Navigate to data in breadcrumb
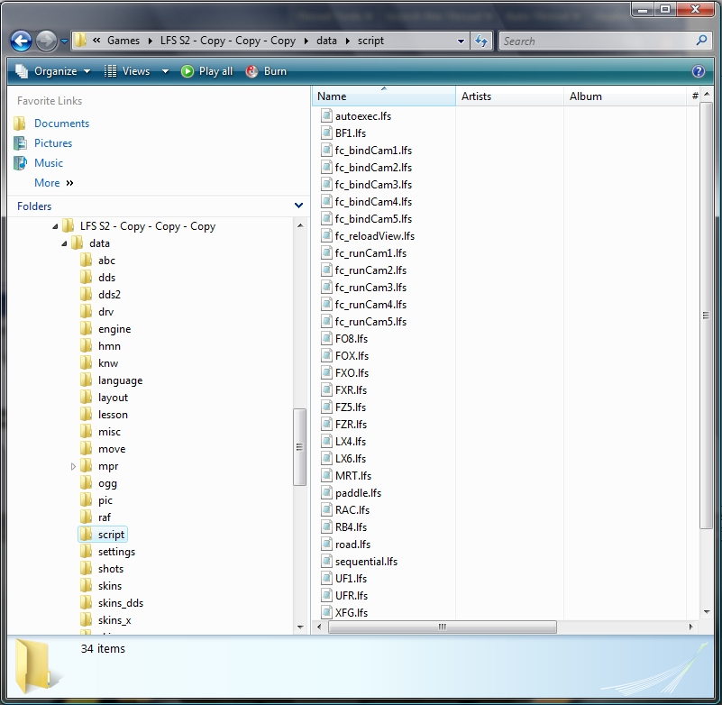This screenshot has width=722, height=705. [326, 41]
